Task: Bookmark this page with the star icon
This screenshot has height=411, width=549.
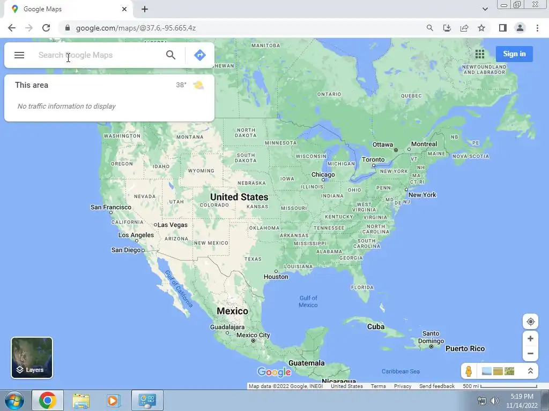Action: (x=481, y=28)
